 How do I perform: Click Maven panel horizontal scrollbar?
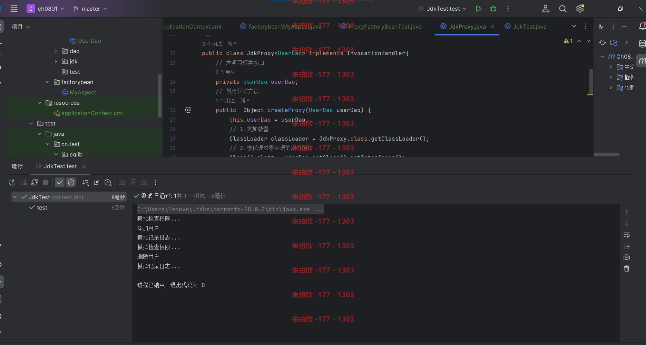click(x=607, y=154)
